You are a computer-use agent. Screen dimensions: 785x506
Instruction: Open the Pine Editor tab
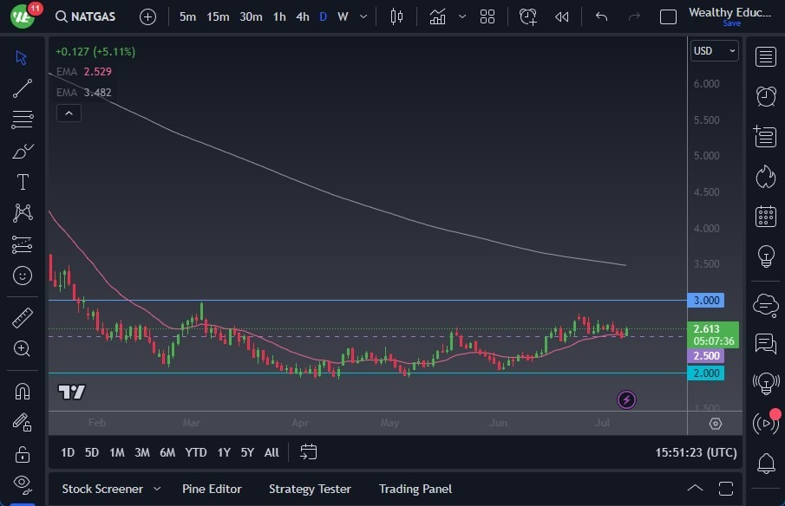pos(212,489)
